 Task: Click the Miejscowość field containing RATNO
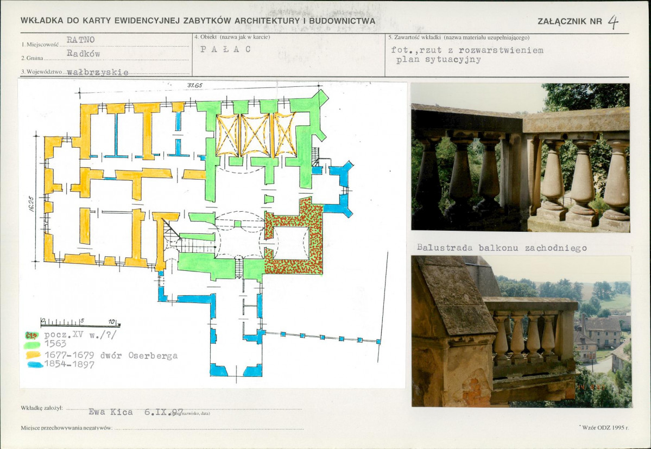[80, 40]
